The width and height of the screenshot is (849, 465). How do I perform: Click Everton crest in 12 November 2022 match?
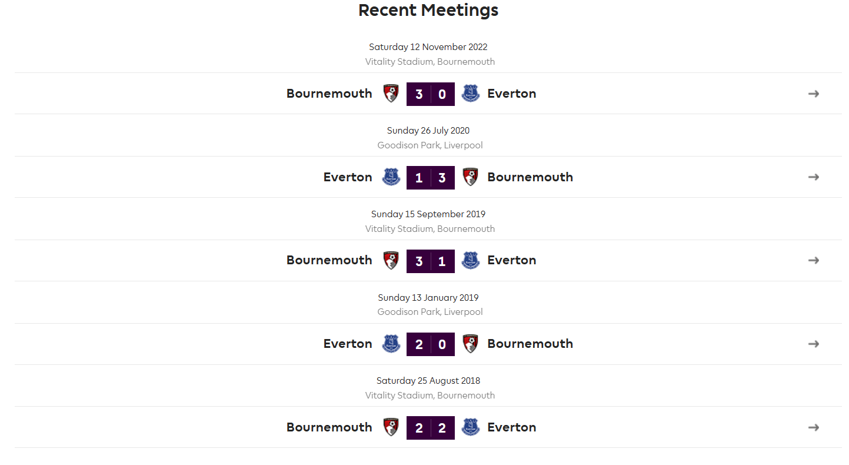tap(471, 94)
